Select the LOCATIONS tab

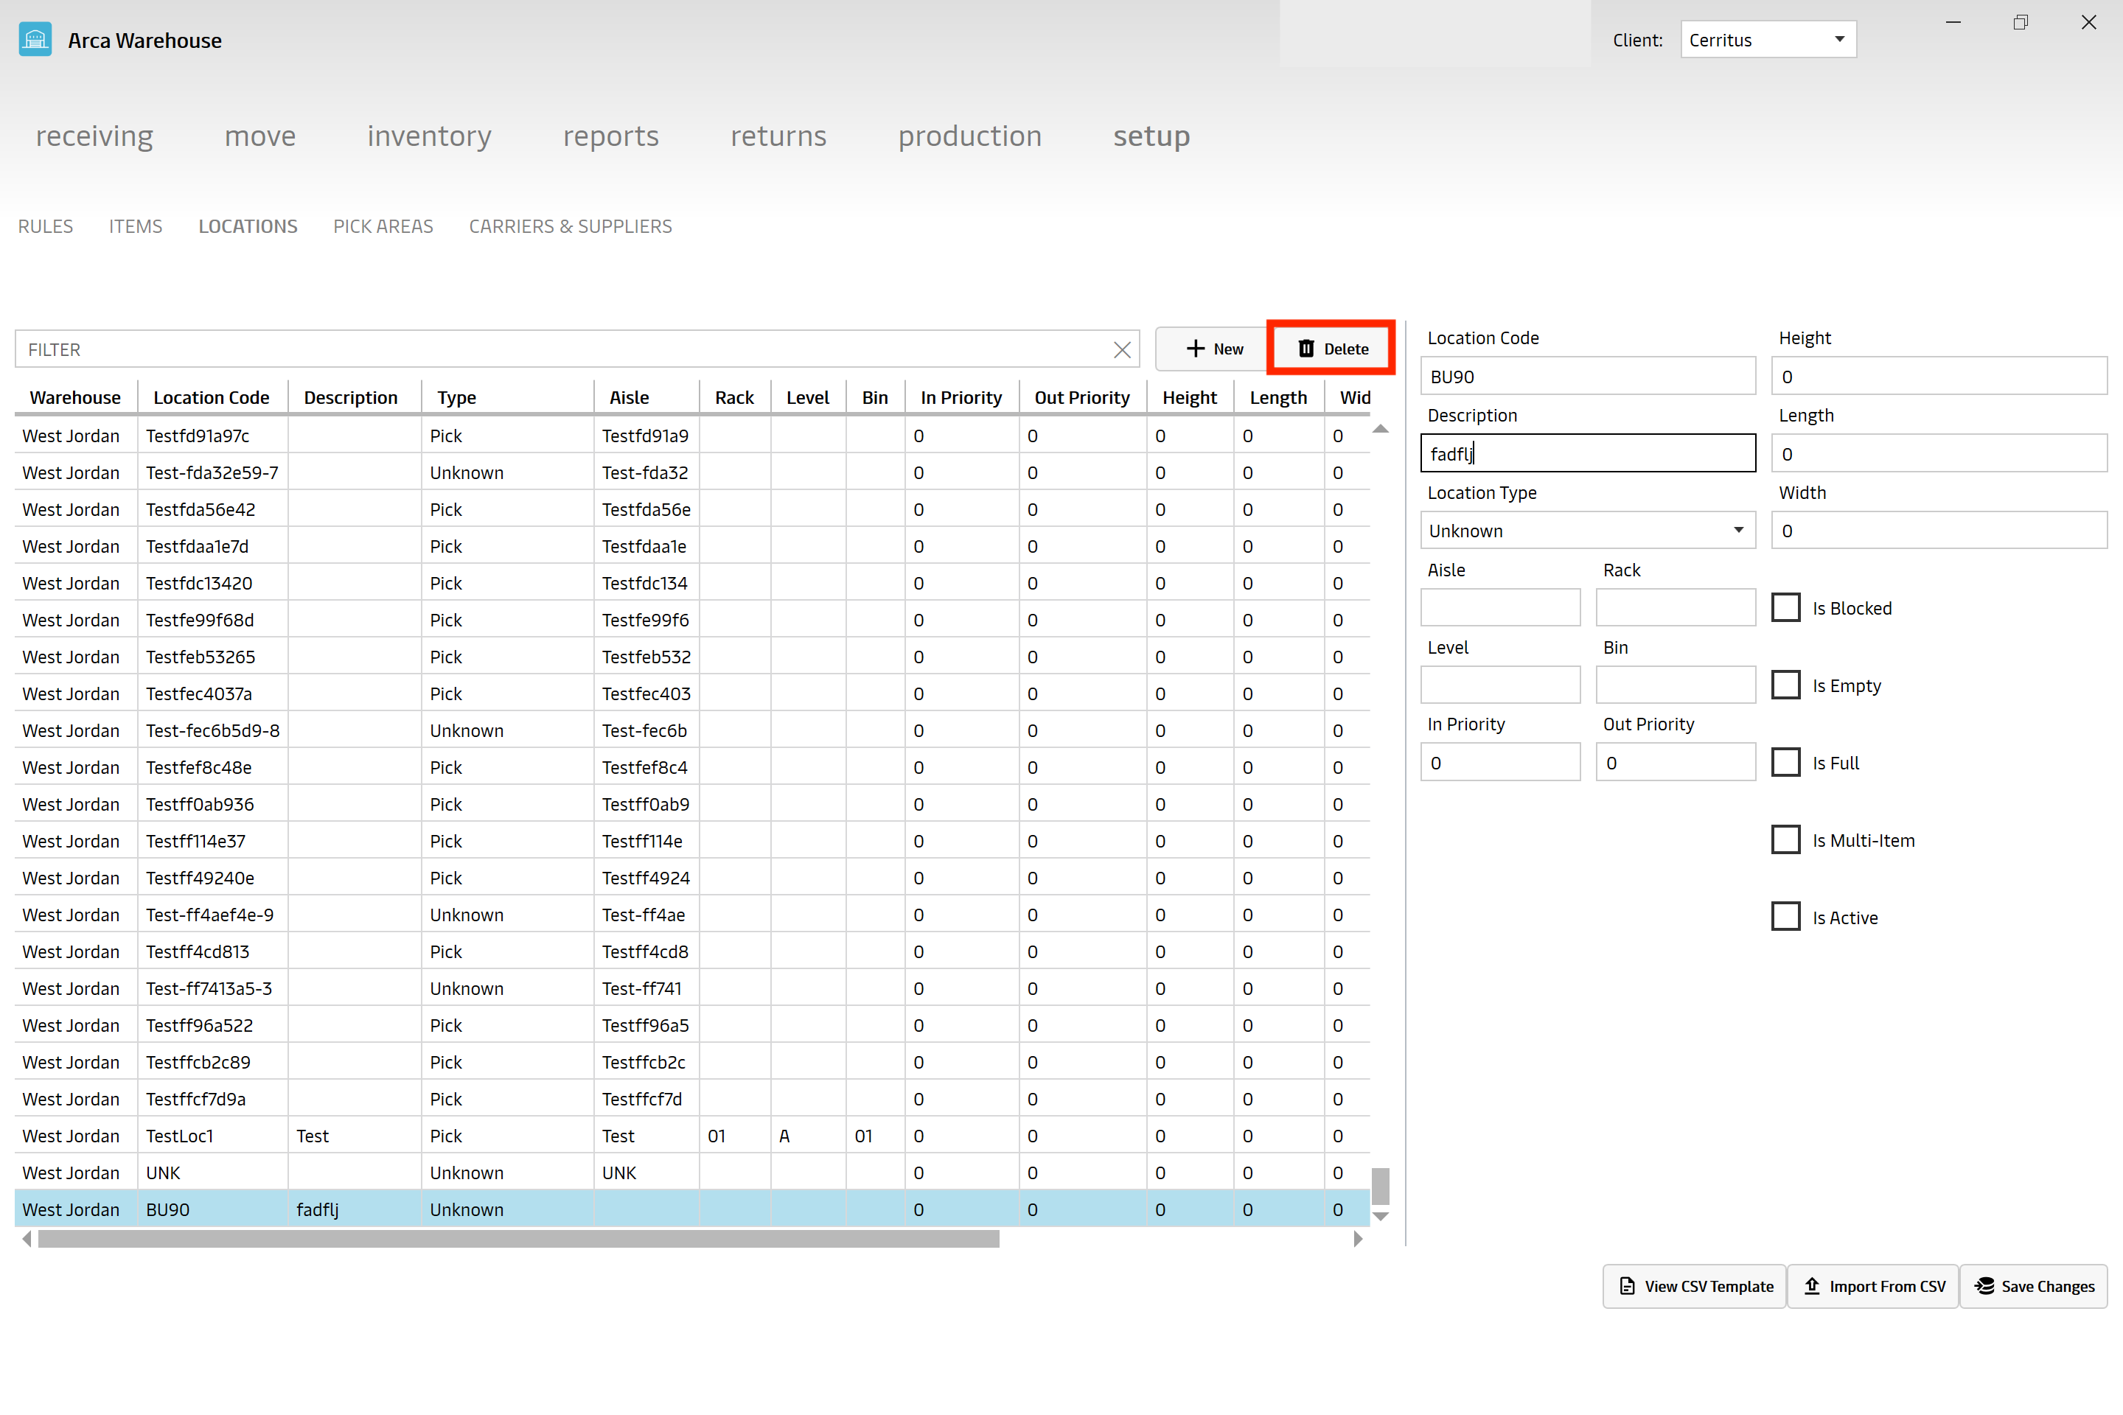click(248, 226)
